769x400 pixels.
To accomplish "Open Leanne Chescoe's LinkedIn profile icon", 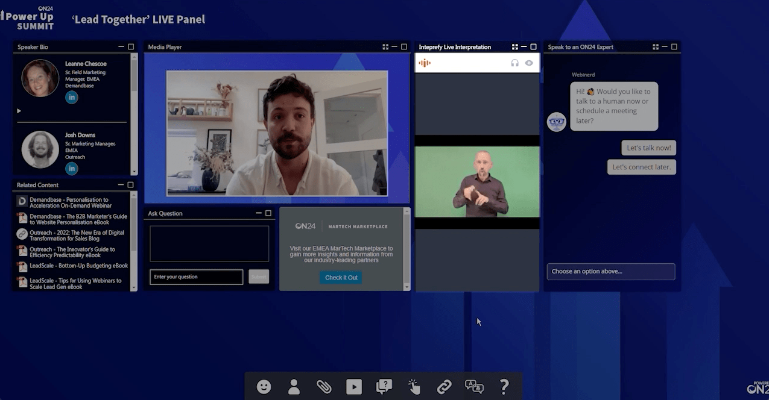I will point(72,98).
